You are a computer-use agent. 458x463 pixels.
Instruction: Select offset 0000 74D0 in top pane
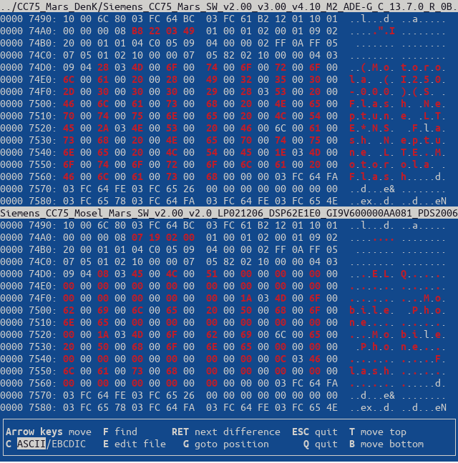pos(28,67)
